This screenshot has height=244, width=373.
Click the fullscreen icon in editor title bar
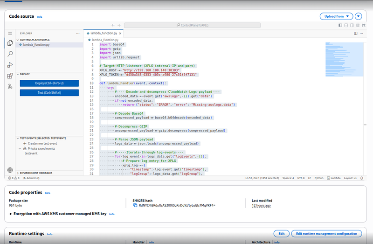(x=364, y=25)
